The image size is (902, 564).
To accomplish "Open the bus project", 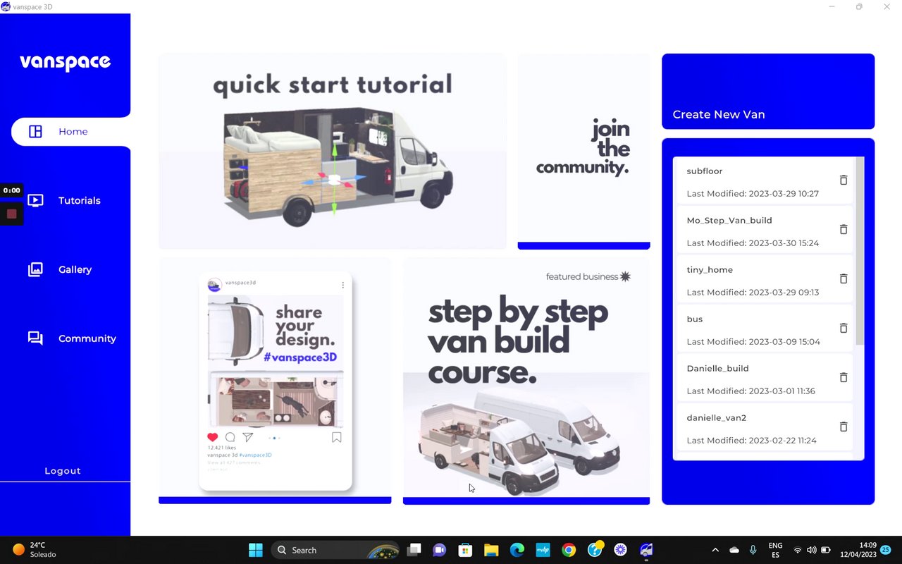I will point(763,329).
